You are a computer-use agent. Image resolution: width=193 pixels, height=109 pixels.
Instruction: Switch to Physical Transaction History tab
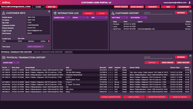16,52
